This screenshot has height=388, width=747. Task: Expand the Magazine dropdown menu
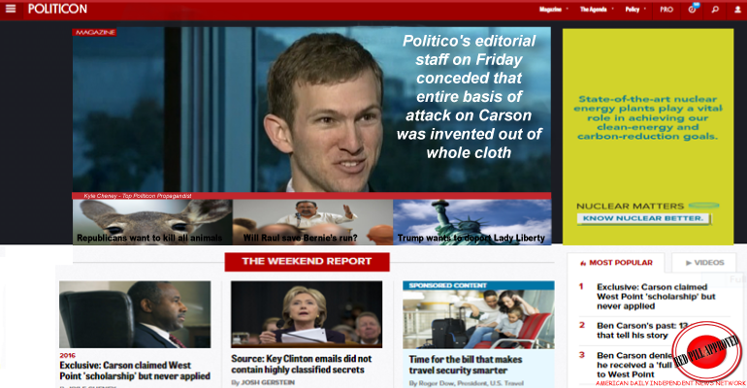click(x=553, y=9)
